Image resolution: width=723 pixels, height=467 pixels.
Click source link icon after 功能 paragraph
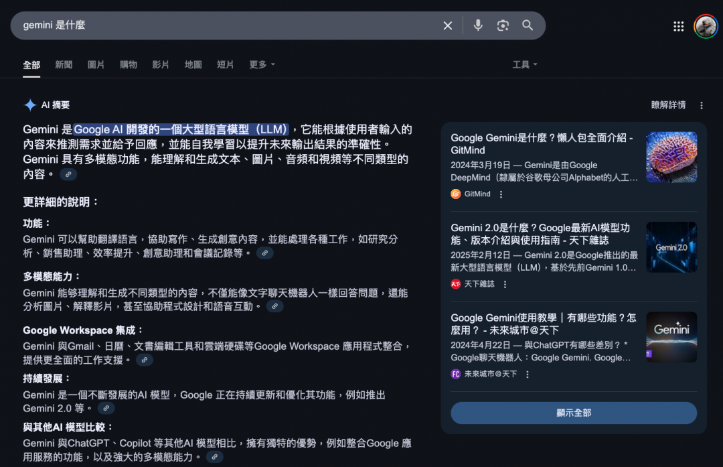[265, 253]
